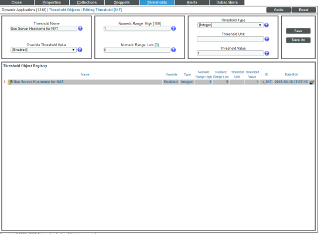Click the Guide button
Viewport: 318px width, 234px height.
(x=278, y=10)
